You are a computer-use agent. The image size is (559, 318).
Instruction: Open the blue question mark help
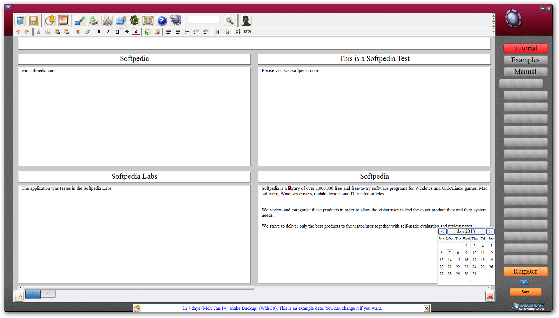[x=162, y=20]
